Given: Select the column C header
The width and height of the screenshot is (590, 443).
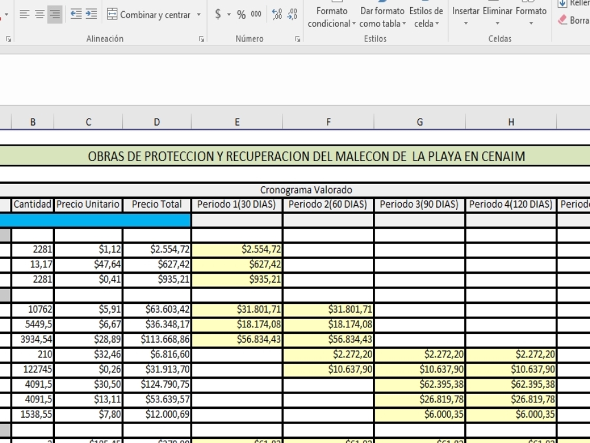Looking at the screenshot, I should (88, 122).
